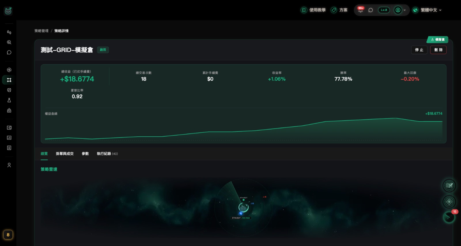This screenshot has height=246, width=461.
Task: Switch to 執行記錄 (40) tab
Action: tap(107, 154)
